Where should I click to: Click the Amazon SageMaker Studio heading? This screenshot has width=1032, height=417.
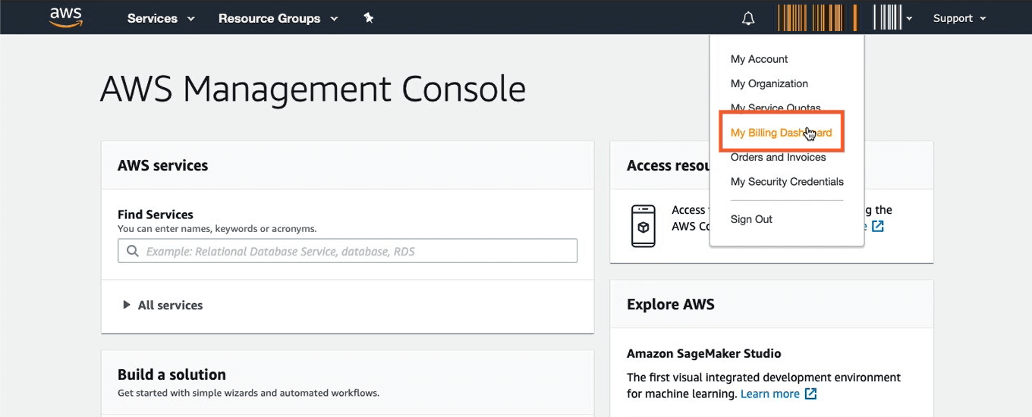pyautogui.click(x=703, y=353)
